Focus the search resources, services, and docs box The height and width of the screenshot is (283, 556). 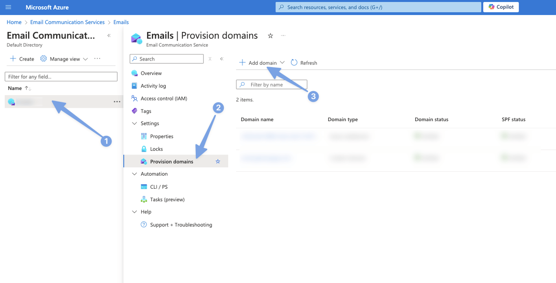pyautogui.click(x=378, y=7)
